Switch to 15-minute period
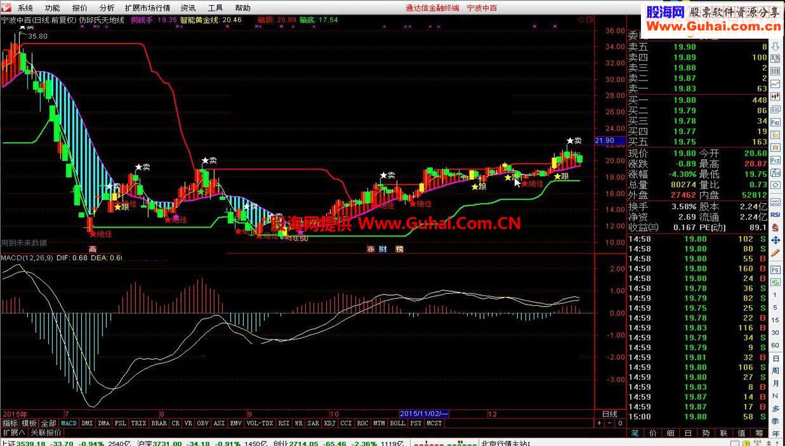The image size is (785, 446). (775, 320)
